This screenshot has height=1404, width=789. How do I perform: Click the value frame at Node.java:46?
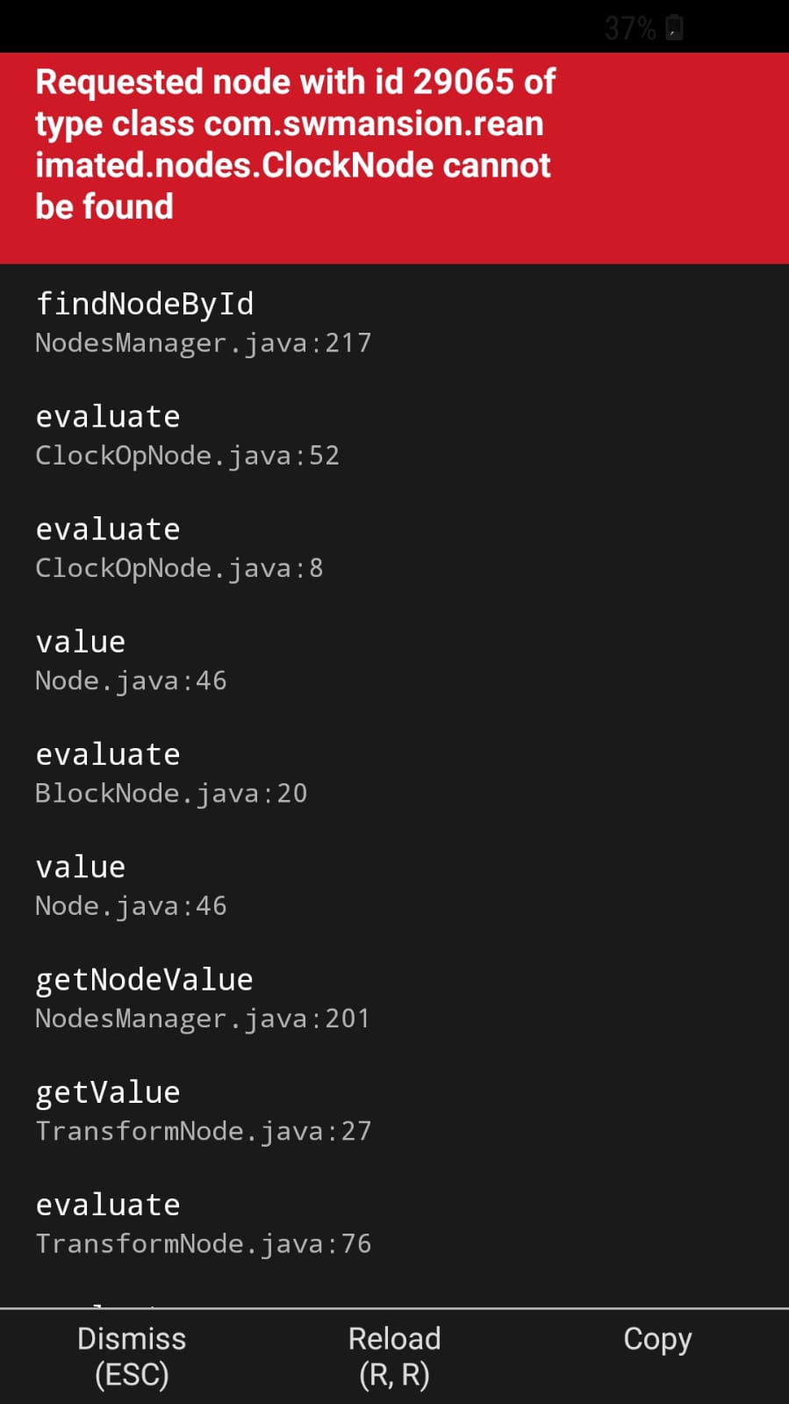(x=80, y=641)
